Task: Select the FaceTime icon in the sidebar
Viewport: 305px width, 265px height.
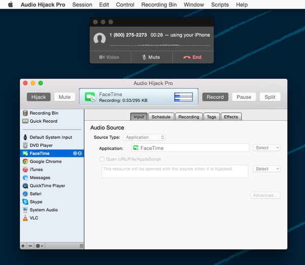Action: [x=25, y=153]
